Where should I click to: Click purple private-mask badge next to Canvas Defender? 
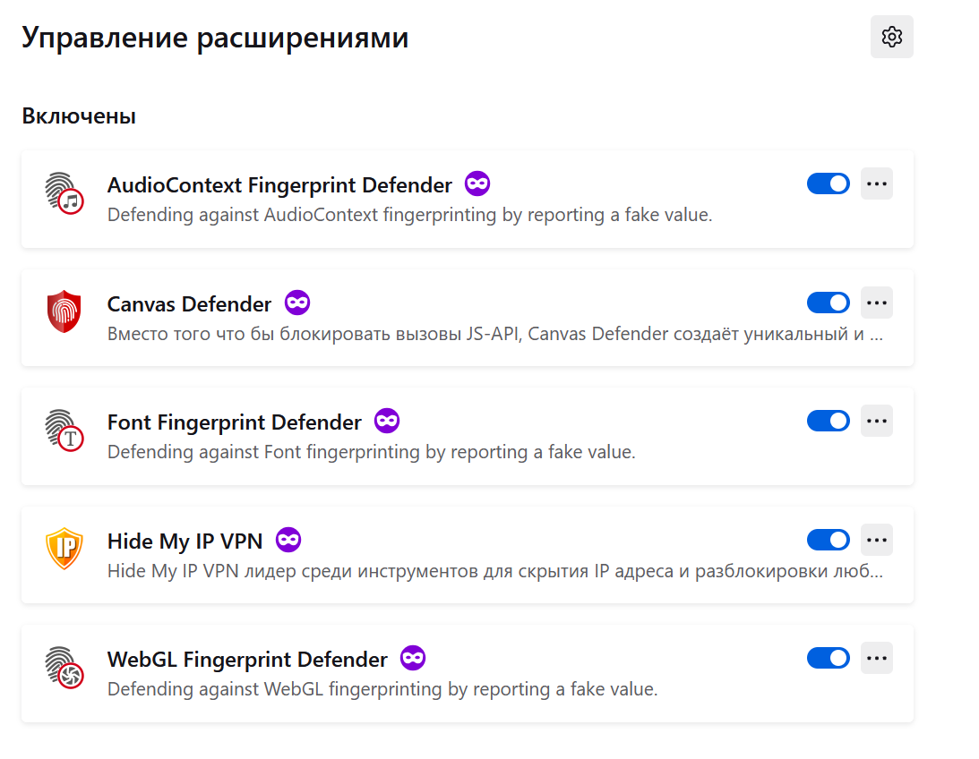pyautogui.click(x=297, y=303)
